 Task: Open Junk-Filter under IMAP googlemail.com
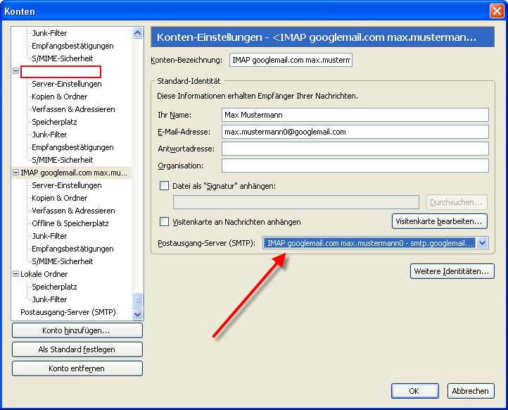(49, 236)
